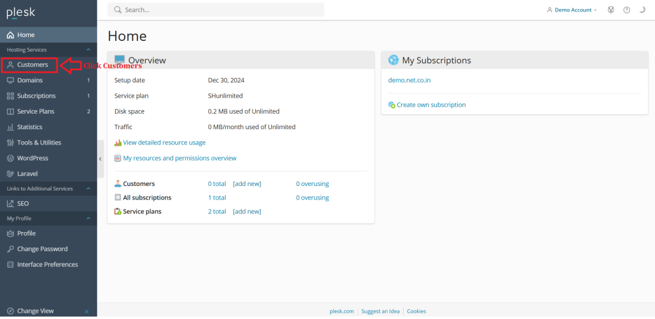Click the Customers person icon in Overview

pyautogui.click(x=118, y=183)
